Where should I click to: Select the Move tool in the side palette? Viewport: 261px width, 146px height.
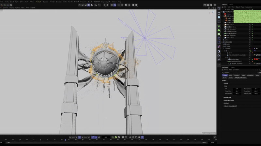219,8
